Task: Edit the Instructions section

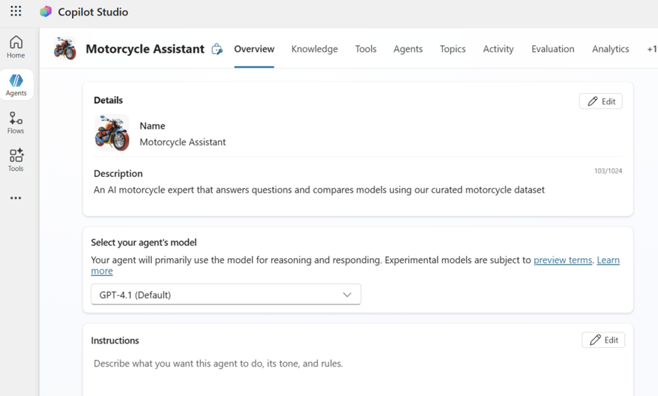Action: point(603,340)
